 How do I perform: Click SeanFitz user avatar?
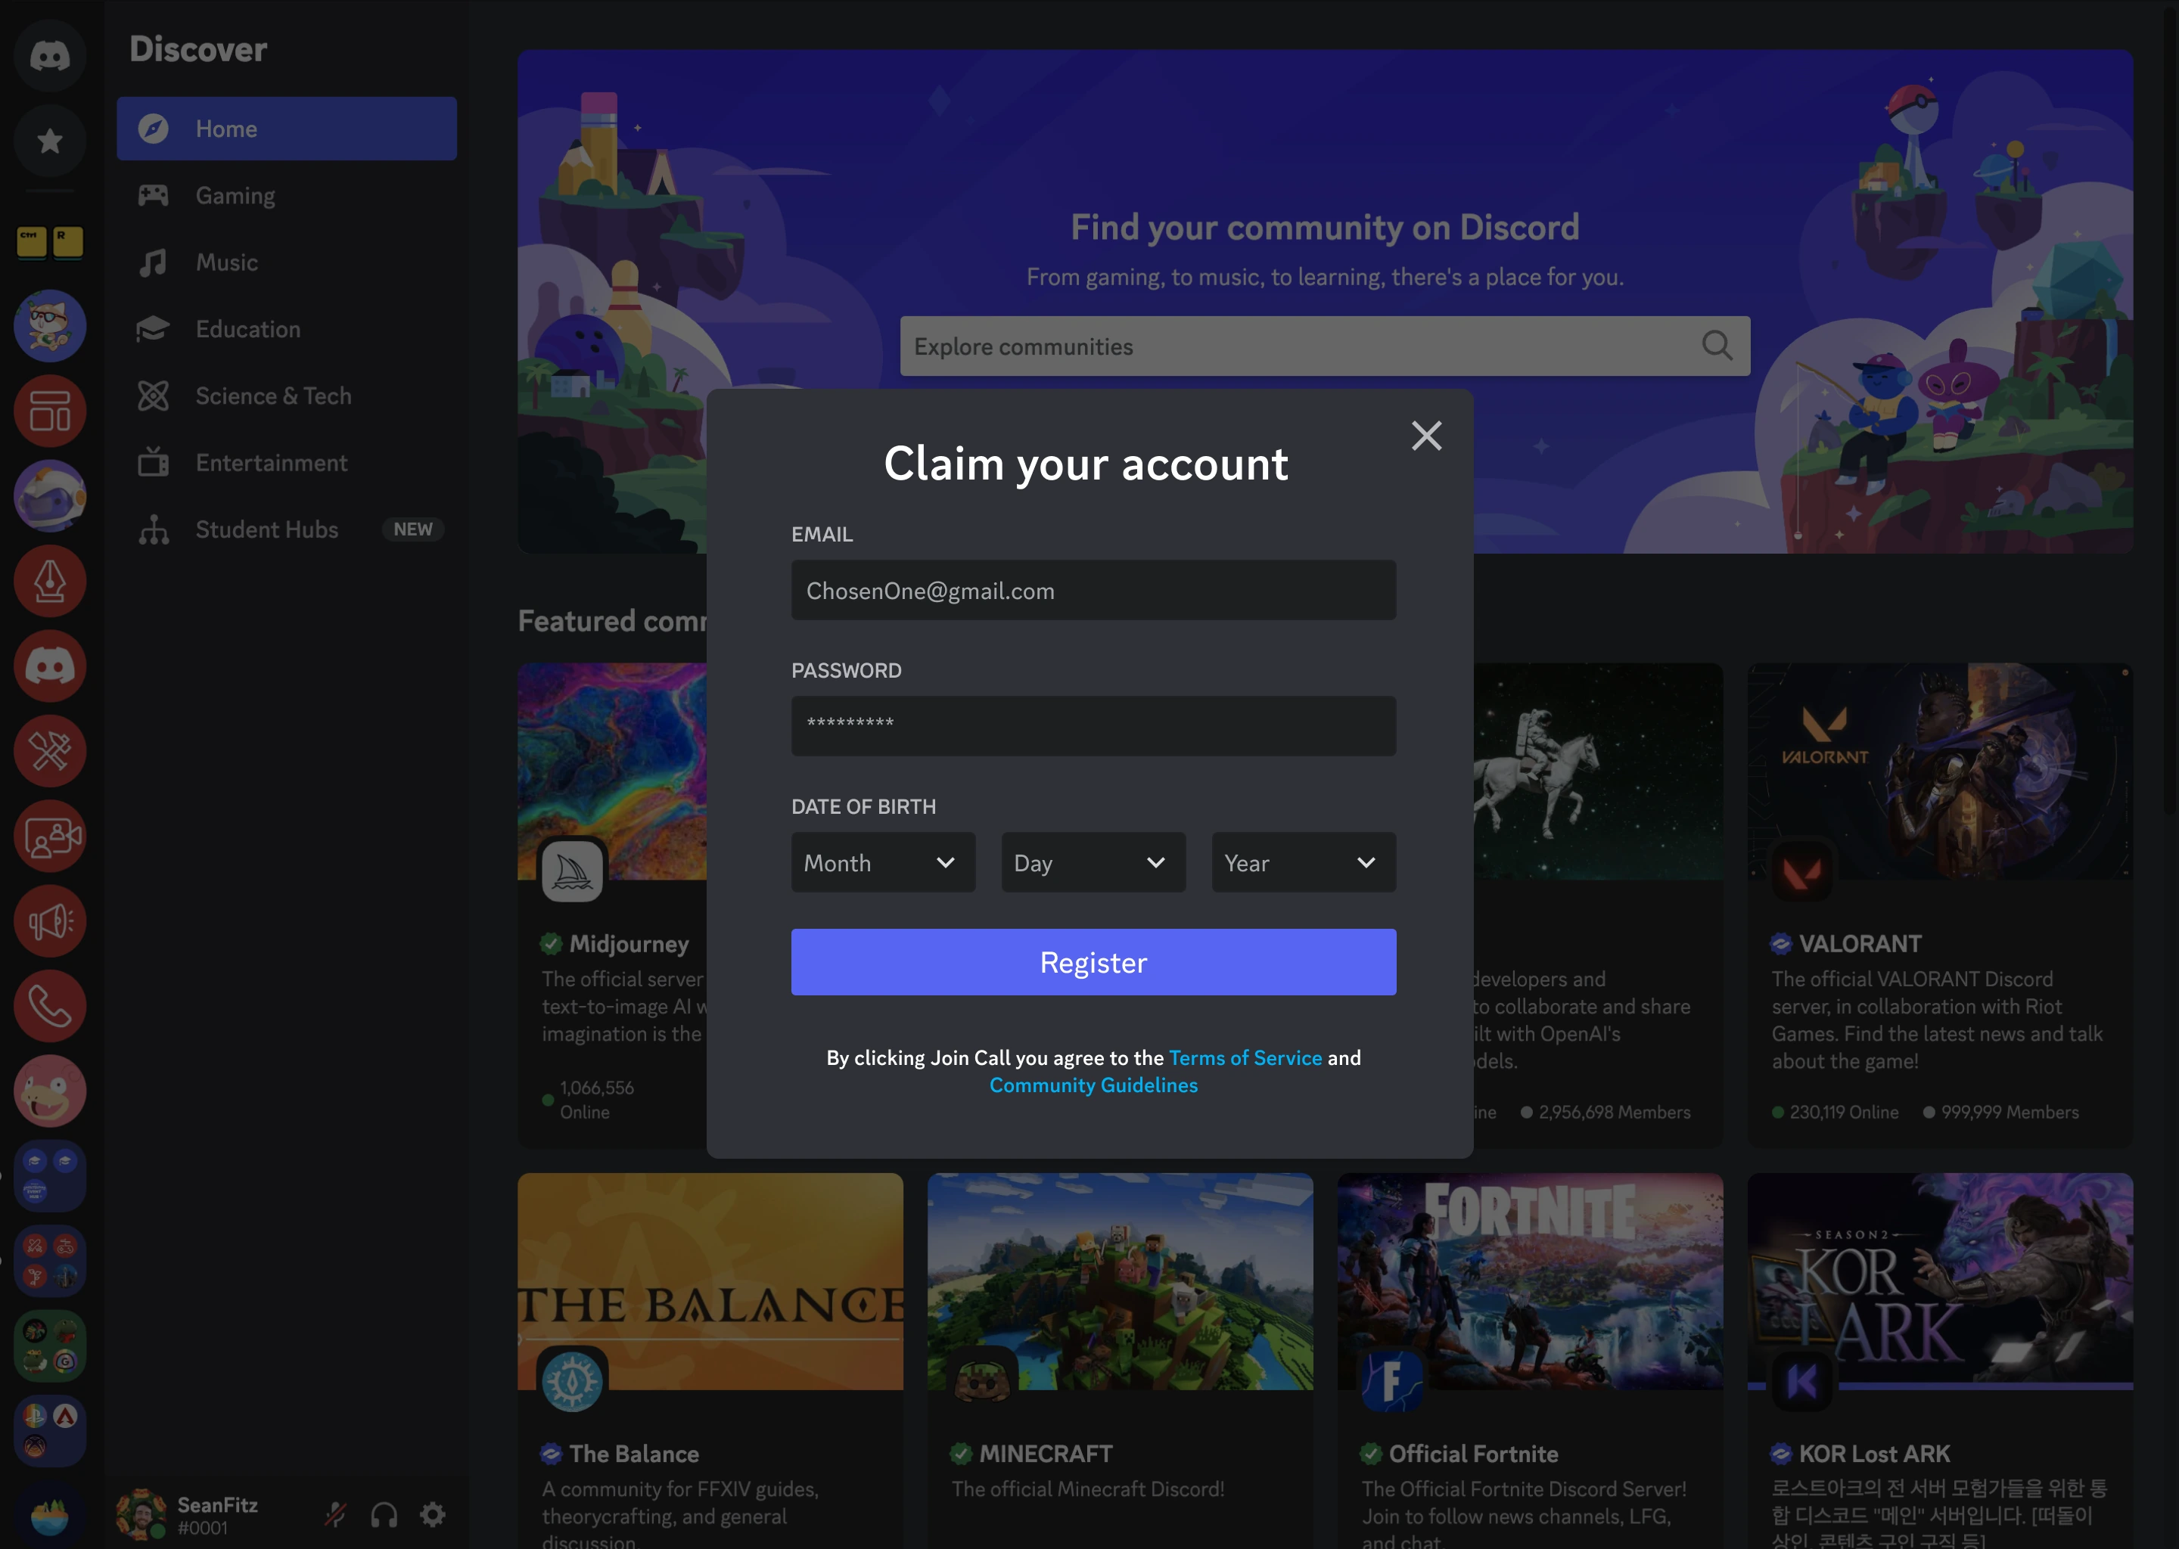coord(141,1513)
